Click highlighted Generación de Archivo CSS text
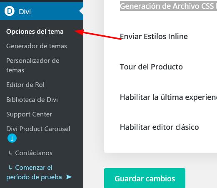 [168, 6]
